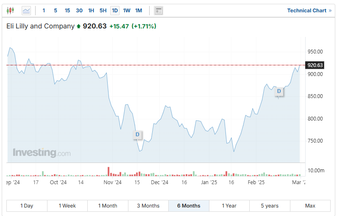The height and width of the screenshot is (216, 337).
Task: Switch to the 5 years range
Action: pyautogui.click(x=270, y=206)
